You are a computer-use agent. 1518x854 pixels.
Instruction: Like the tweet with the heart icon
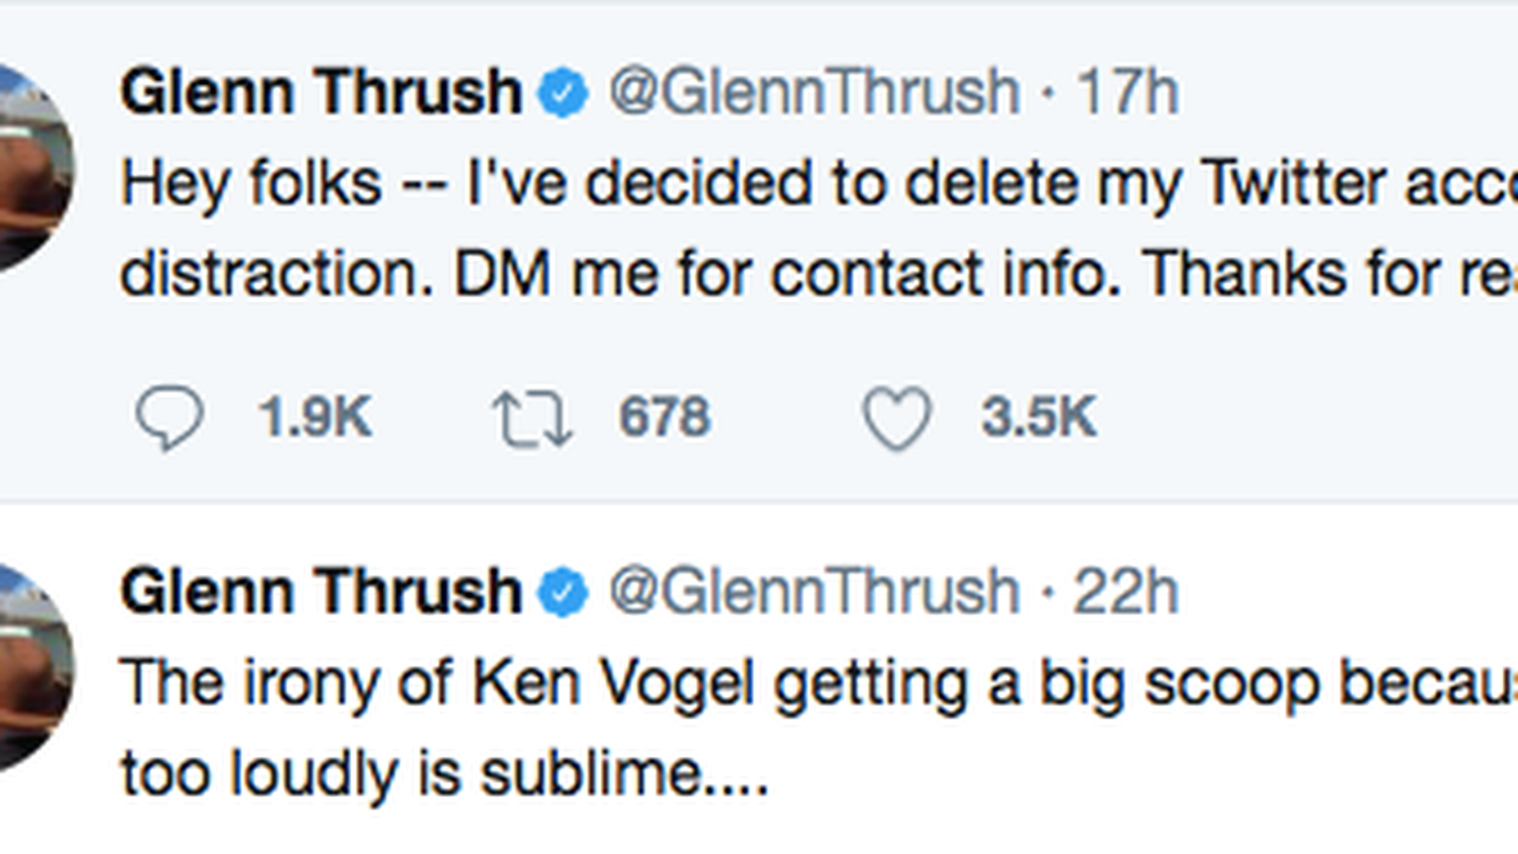pyautogui.click(x=897, y=418)
